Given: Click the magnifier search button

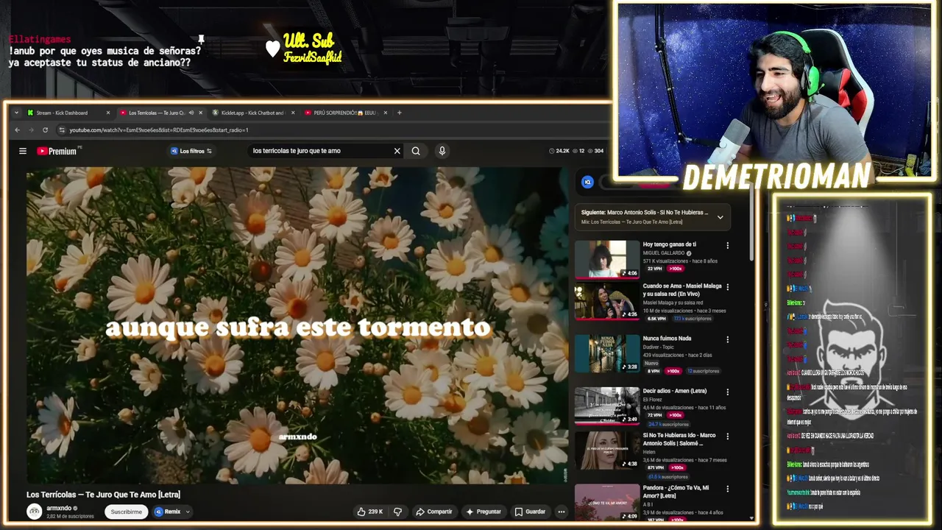Looking at the screenshot, I should tap(416, 151).
